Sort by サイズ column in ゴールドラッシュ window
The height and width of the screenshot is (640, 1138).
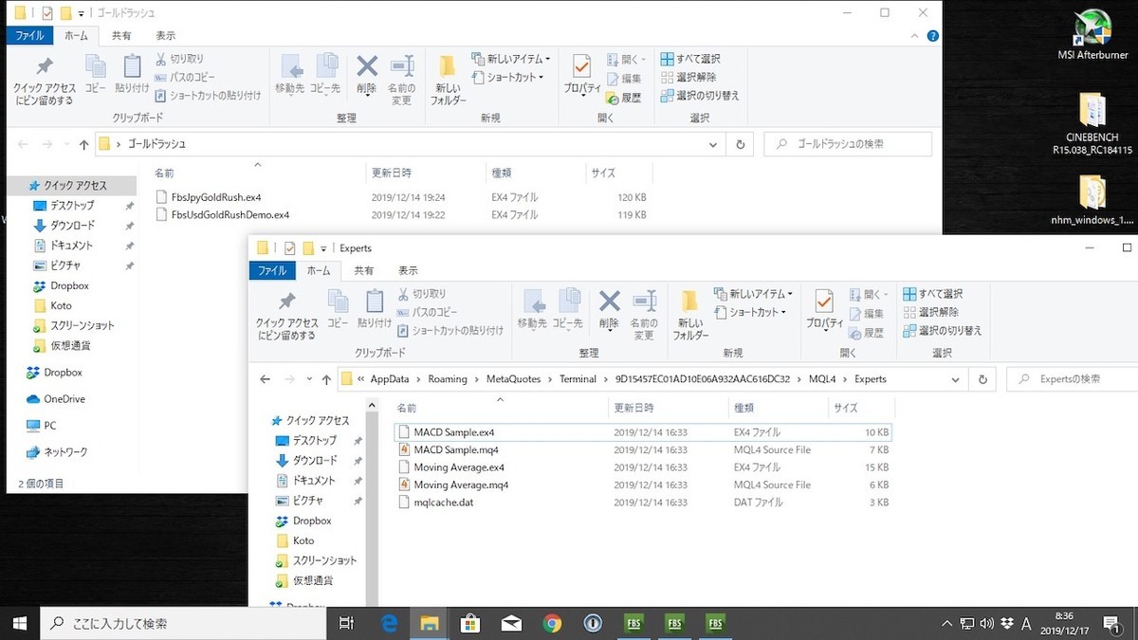coord(617,173)
